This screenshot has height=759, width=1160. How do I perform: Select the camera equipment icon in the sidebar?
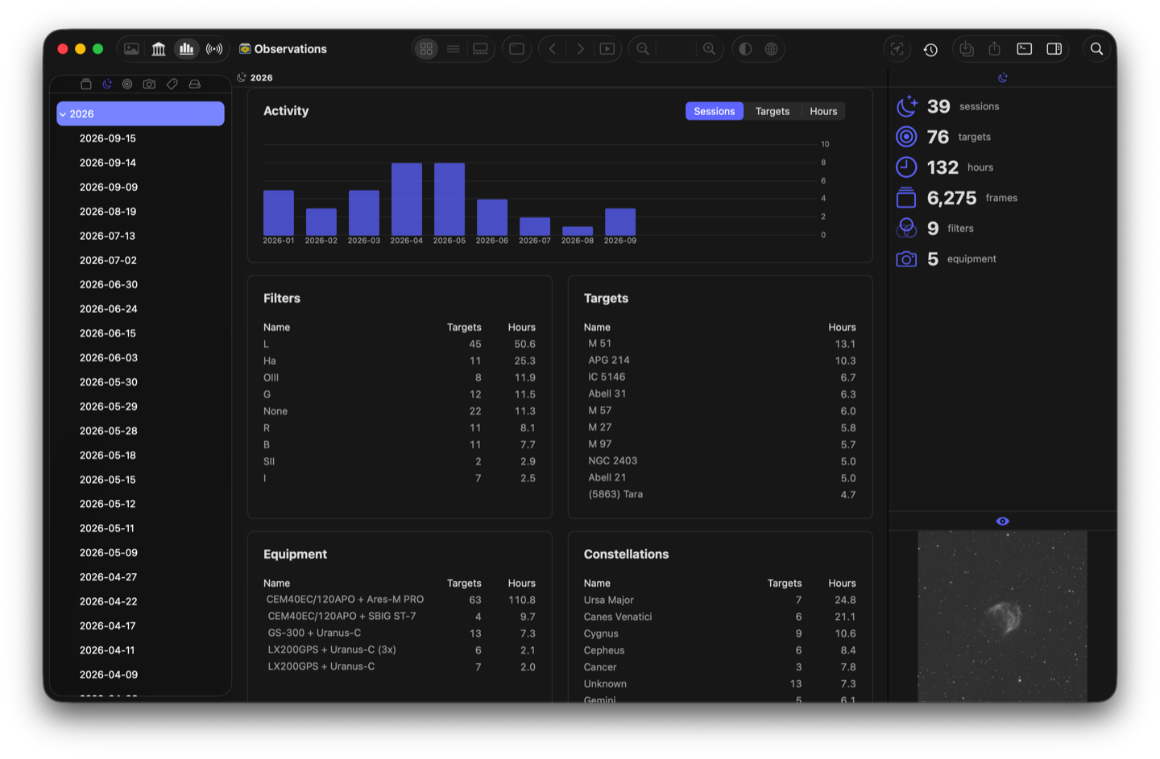pos(149,84)
